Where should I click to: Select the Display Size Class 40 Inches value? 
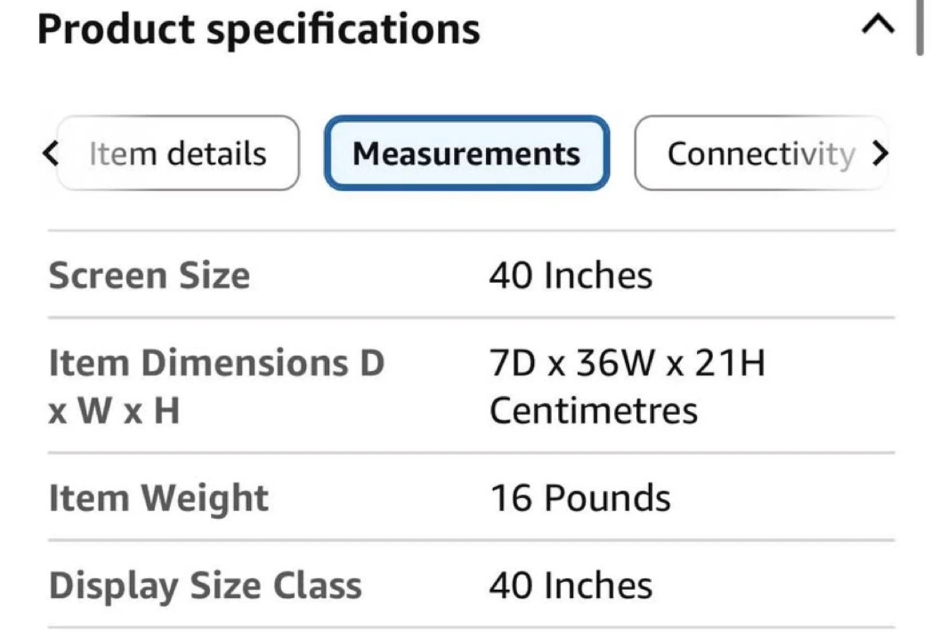[x=570, y=586]
